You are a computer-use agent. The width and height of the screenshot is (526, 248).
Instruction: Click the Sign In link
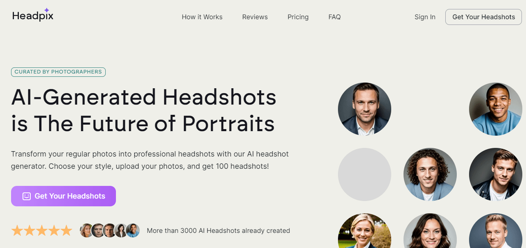coord(425,17)
